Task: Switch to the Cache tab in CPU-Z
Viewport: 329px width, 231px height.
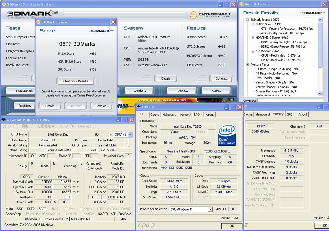Action: (155, 115)
